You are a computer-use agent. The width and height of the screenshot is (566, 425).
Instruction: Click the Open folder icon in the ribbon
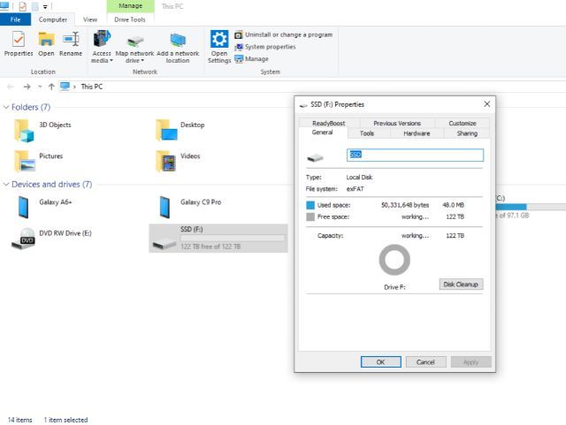point(46,39)
